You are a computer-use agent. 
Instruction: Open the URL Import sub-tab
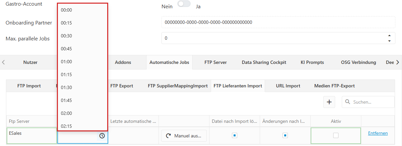pos(288,86)
